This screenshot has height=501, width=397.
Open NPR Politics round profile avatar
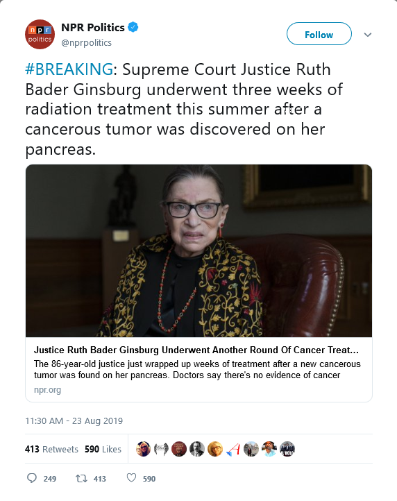pos(40,34)
